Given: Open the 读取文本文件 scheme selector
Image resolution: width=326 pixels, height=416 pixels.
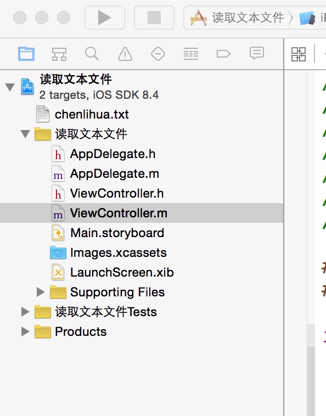Looking at the screenshot, I should coord(238,18).
